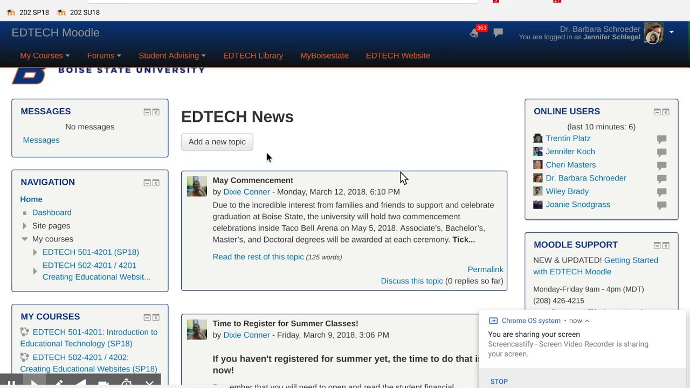Open the Messages link in Messages block

41,140
